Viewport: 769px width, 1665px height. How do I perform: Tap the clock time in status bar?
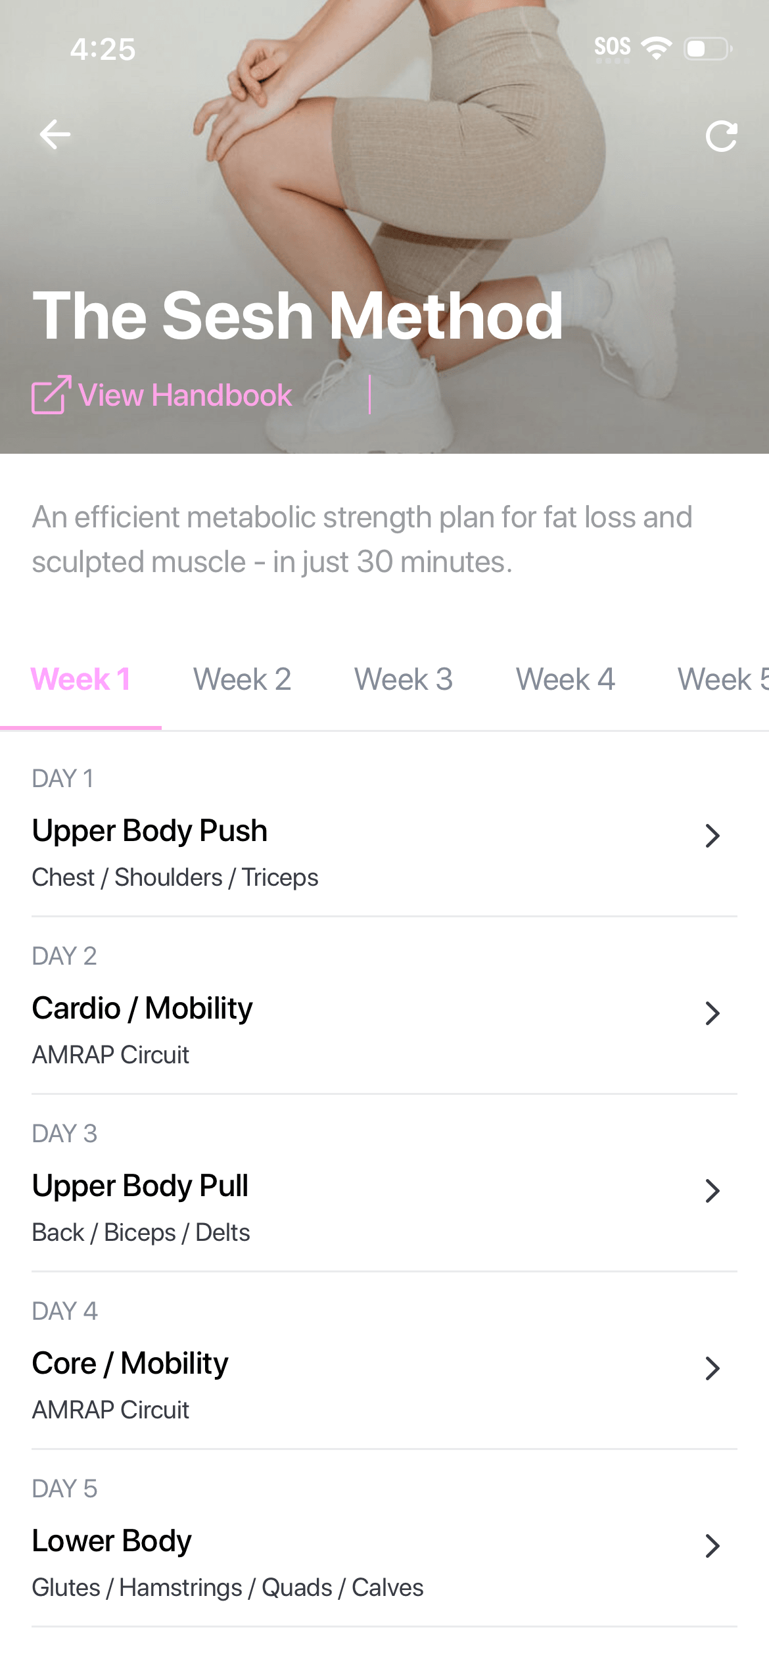pyautogui.click(x=103, y=49)
